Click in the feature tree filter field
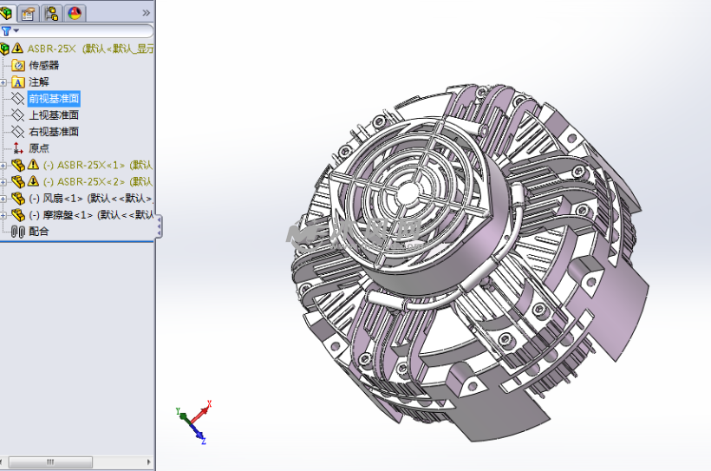This screenshot has width=711, height=471. point(85,30)
